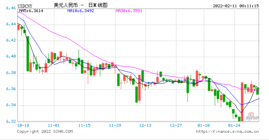Viewport: 269px width, 140px height.
Task: Click the 6.46 price axis label
Action: tap(11, 8)
